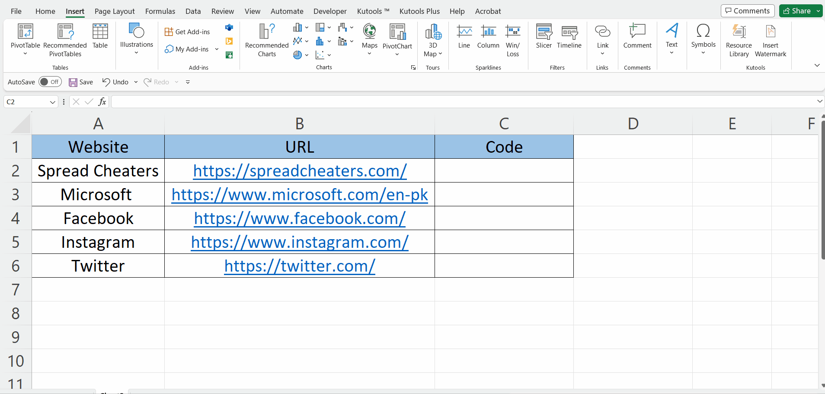Open the Illustrations menu

136,39
